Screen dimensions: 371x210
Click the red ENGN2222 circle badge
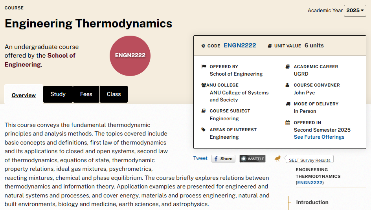[130, 56]
